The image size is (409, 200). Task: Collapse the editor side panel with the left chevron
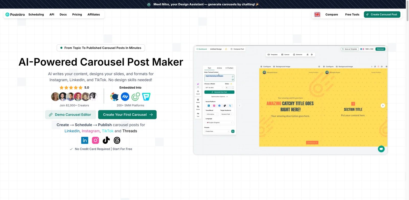click(x=240, y=105)
